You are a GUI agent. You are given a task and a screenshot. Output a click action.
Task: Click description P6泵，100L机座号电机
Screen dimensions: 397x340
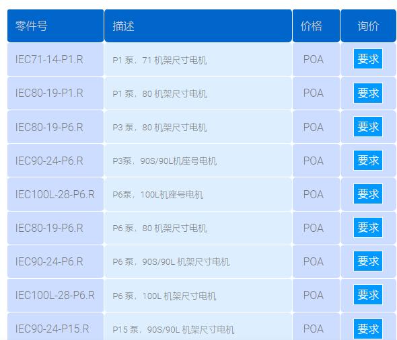click(x=157, y=194)
